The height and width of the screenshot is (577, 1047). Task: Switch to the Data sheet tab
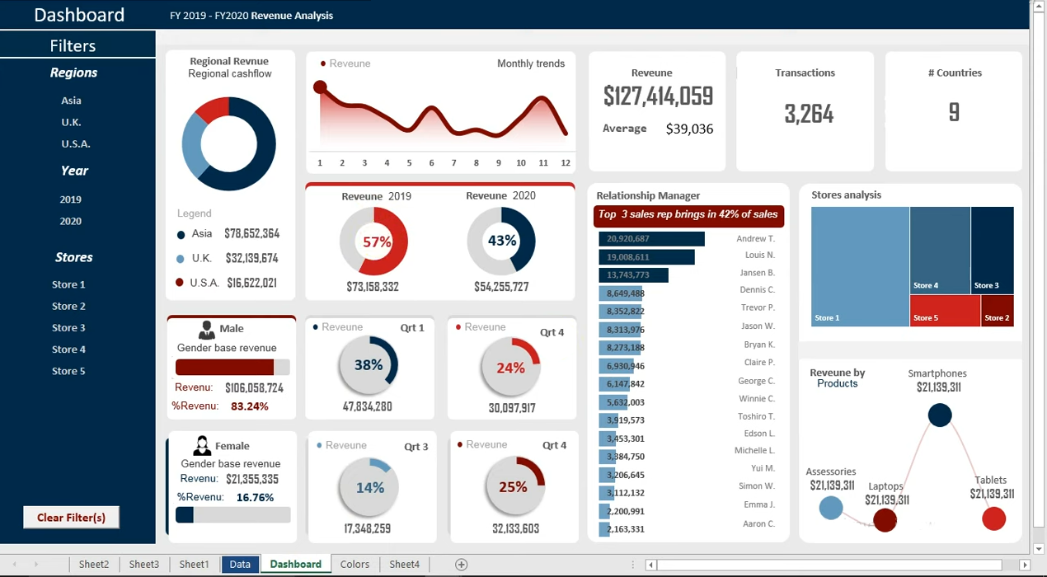[x=240, y=565]
